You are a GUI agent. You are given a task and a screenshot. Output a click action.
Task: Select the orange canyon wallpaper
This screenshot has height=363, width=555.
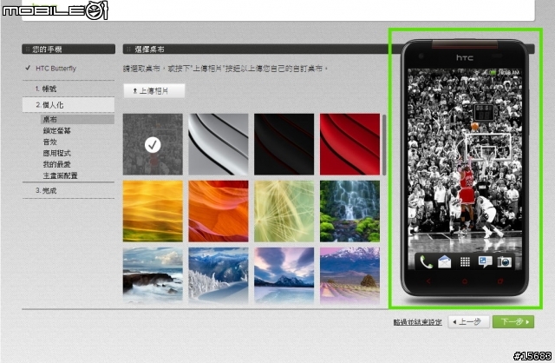[x=219, y=211]
